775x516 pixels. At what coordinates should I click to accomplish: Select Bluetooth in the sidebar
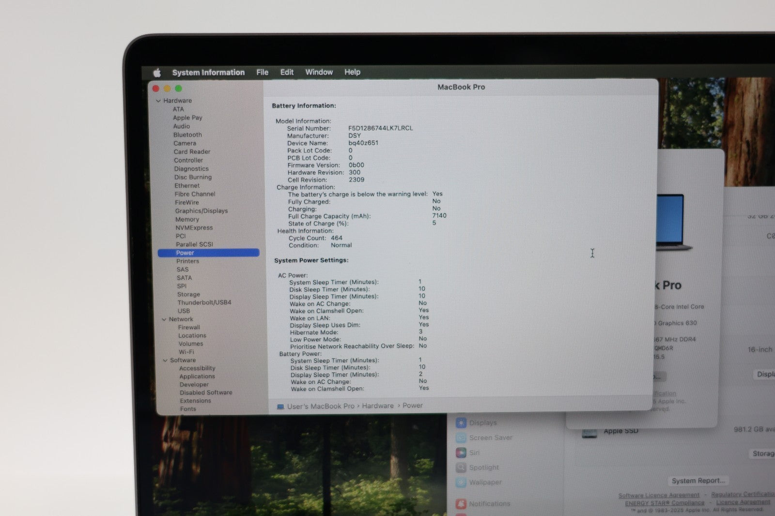coord(187,135)
